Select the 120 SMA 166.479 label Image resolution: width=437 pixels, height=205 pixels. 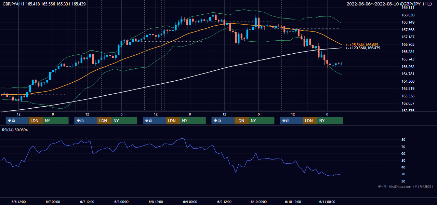(363, 48)
